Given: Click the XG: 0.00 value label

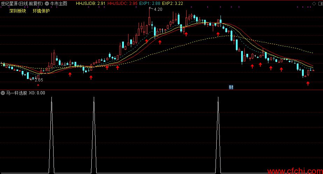Looking at the screenshot, I should (x=37, y=93).
